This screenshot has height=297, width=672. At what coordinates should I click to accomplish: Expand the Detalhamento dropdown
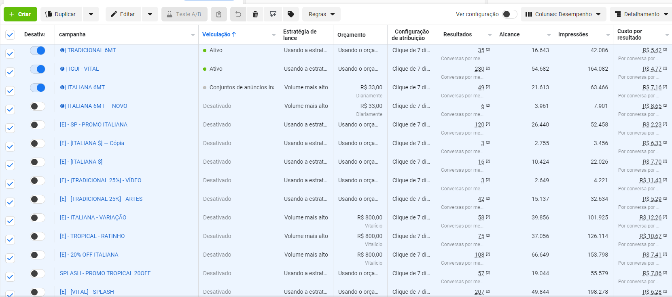click(641, 14)
